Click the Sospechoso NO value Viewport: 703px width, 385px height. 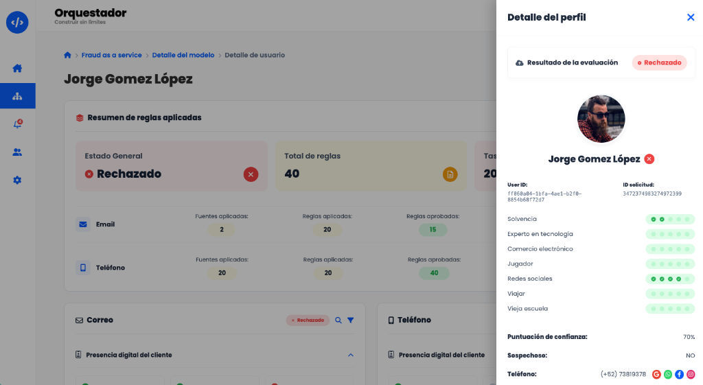pyautogui.click(x=691, y=355)
